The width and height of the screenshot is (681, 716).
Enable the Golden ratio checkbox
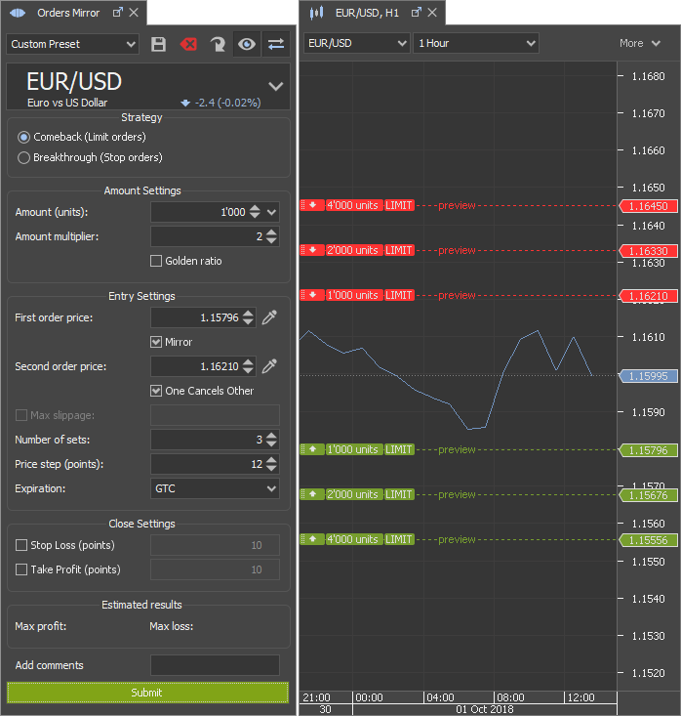coord(156,261)
